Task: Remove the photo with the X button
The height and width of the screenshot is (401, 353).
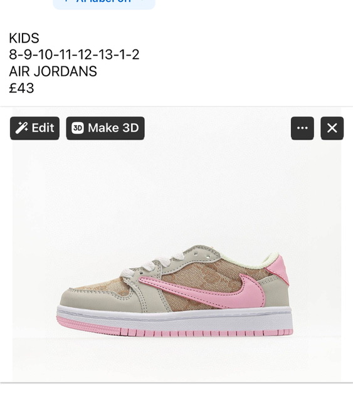Action: (332, 128)
